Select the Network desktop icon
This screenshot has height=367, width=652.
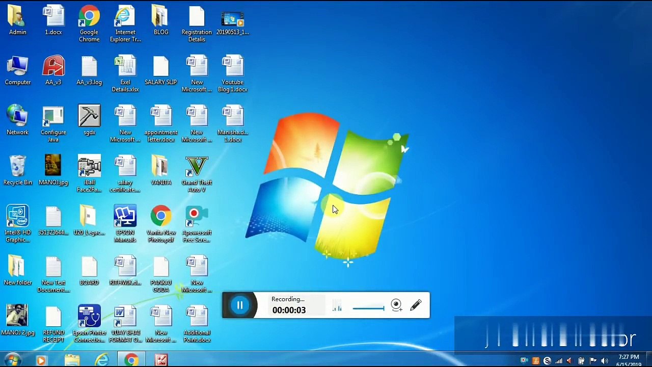(x=17, y=120)
